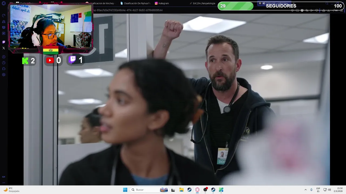Open the Windows Start menu
Image resolution: width=346 pixels, height=194 pixels.
coord(125,190)
